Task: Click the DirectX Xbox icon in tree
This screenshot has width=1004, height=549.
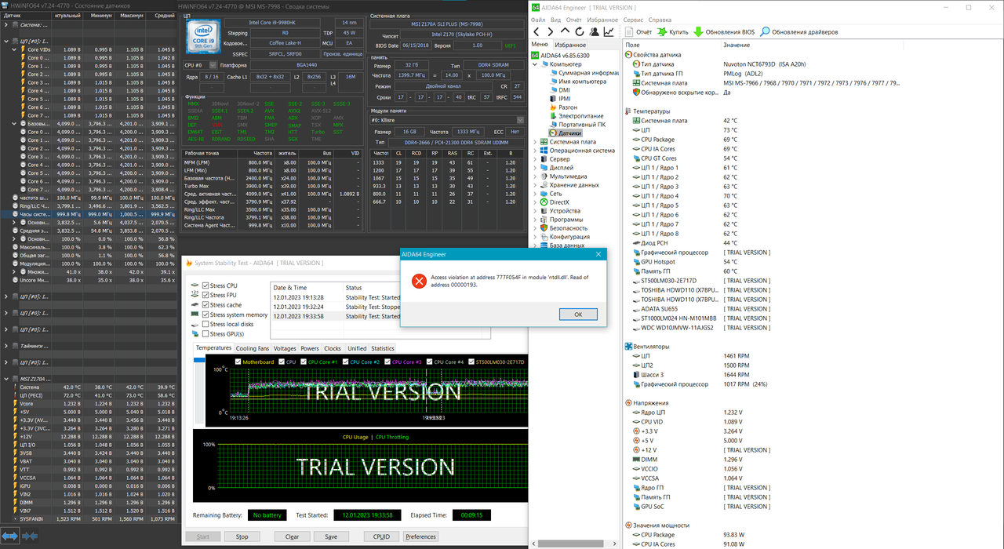Action: pos(544,202)
